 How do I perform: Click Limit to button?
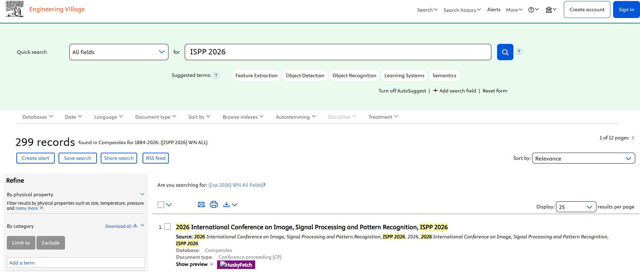click(21, 243)
